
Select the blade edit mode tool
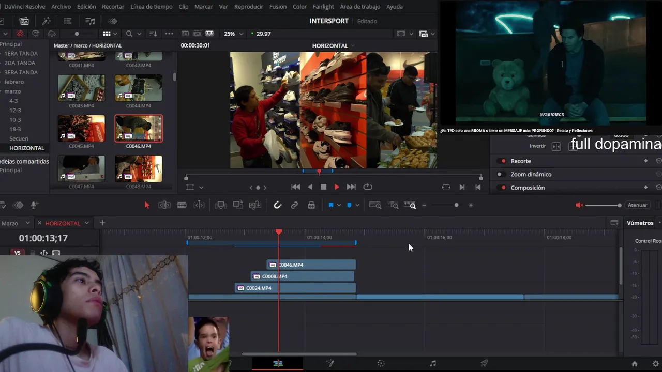[182, 205]
